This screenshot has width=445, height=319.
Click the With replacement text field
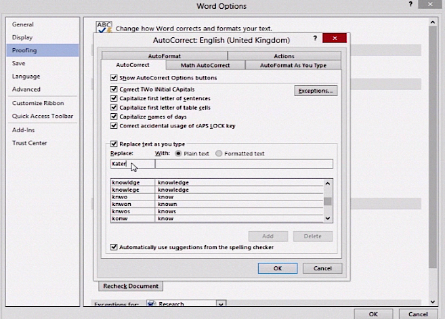coord(244,164)
